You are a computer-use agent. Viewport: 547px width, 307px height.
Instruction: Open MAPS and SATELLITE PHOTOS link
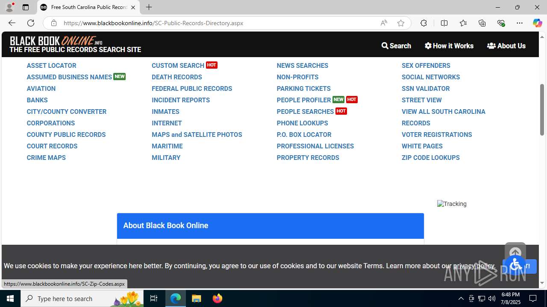197,135
